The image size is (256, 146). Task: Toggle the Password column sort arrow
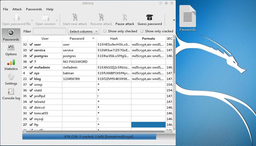tap(93, 38)
